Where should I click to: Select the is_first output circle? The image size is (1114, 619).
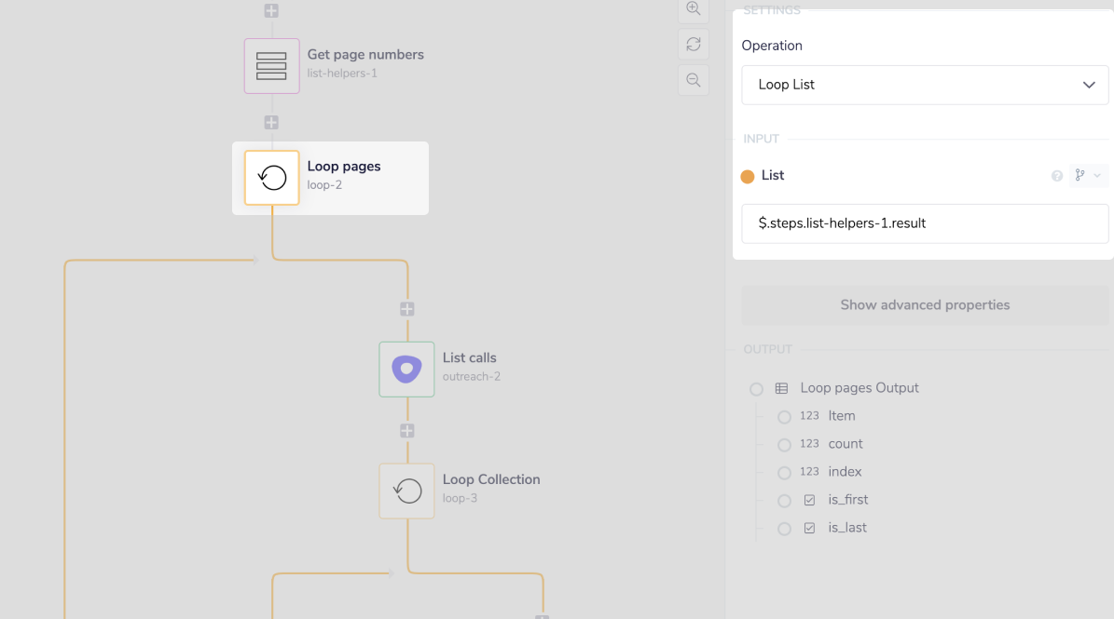[784, 501]
